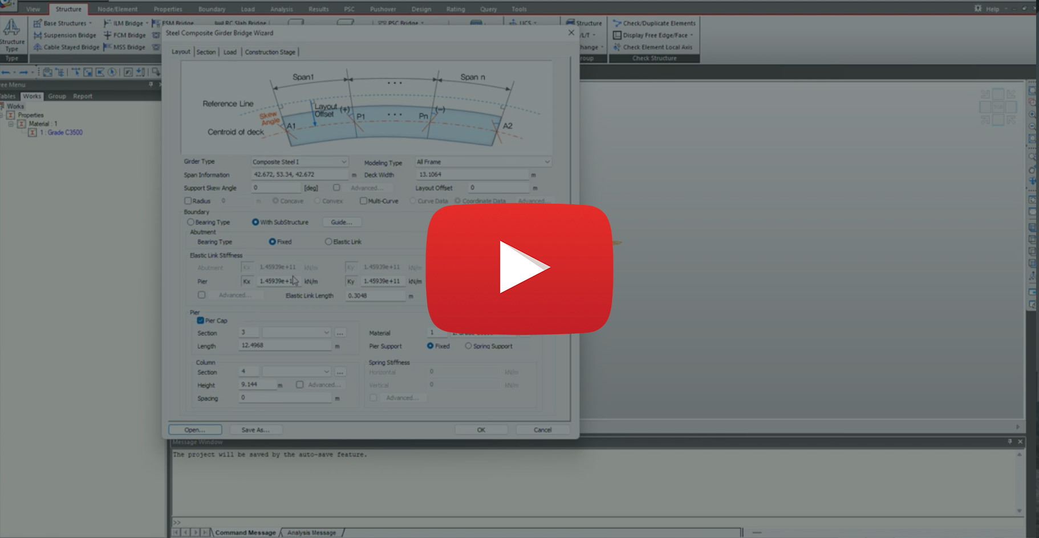This screenshot has height=538, width=1039.
Task: Launch the Cable Stayed Bridge wizard
Action: (x=66, y=47)
